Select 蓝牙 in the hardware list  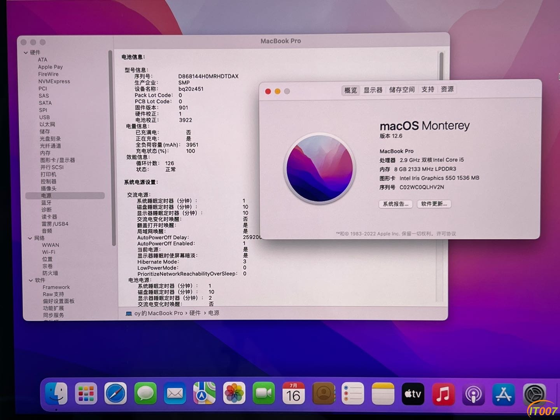[46, 203]
